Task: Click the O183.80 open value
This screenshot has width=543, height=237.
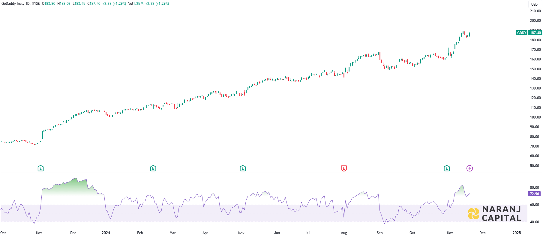Action: (x=49, y=4)
